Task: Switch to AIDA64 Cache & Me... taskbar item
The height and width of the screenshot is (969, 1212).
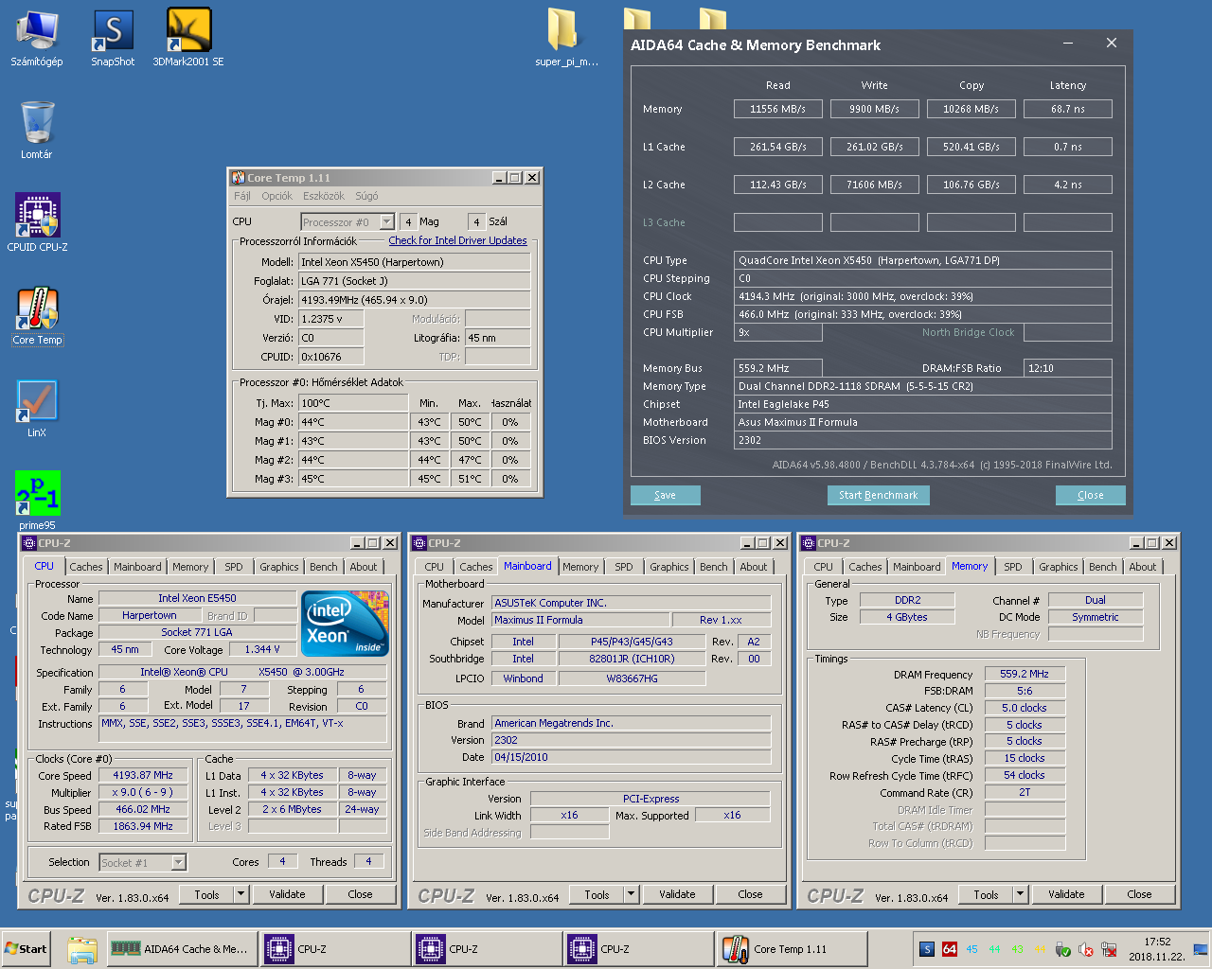Action: (x=180, y=949)
